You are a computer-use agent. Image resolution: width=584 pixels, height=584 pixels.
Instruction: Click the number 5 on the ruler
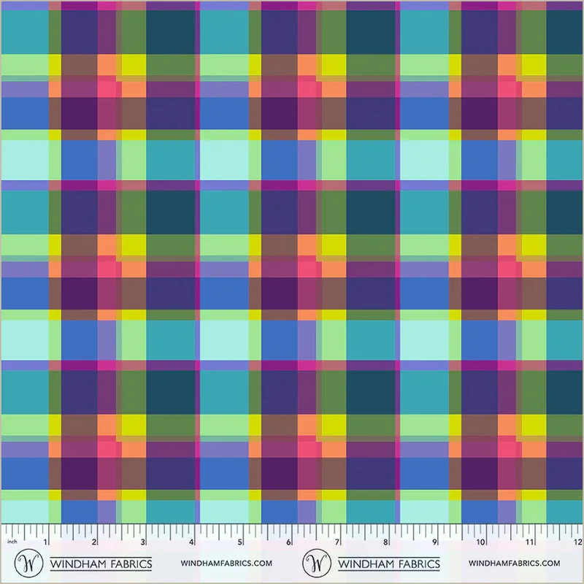click(x=239, y=542)
